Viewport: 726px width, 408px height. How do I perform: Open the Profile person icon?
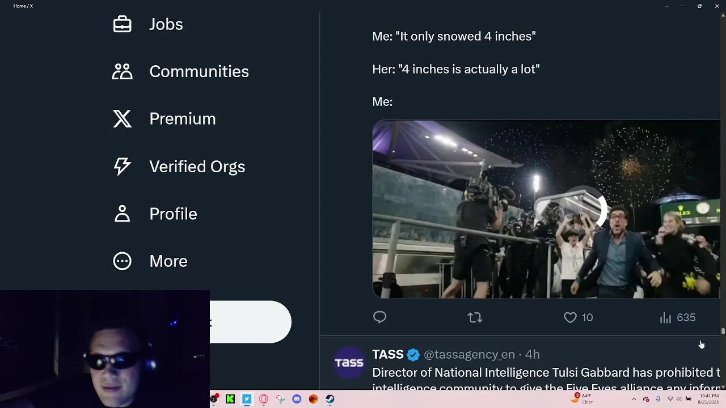122,214
